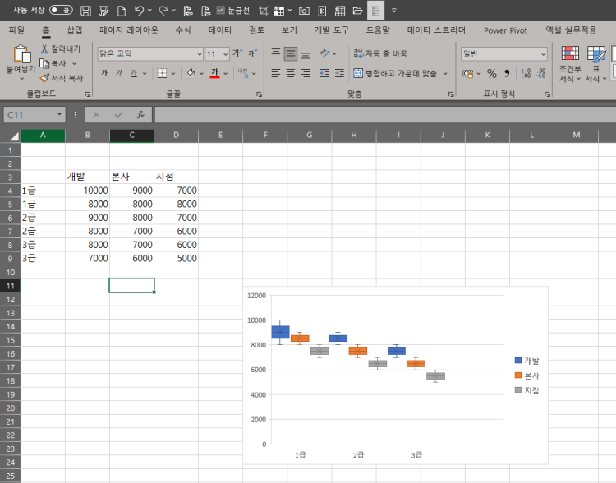The width and height of the screenshot is (616, 483).
Task: Click the Save icon in quick access toolbar
Action: point(85,11)
